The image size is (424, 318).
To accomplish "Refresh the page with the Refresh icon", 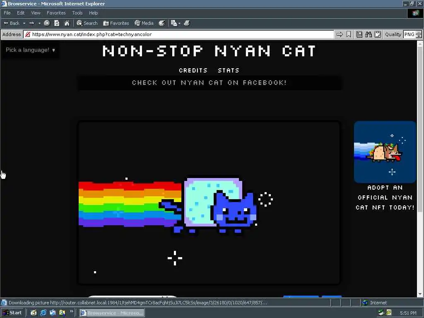I will (x=57, y=23).
